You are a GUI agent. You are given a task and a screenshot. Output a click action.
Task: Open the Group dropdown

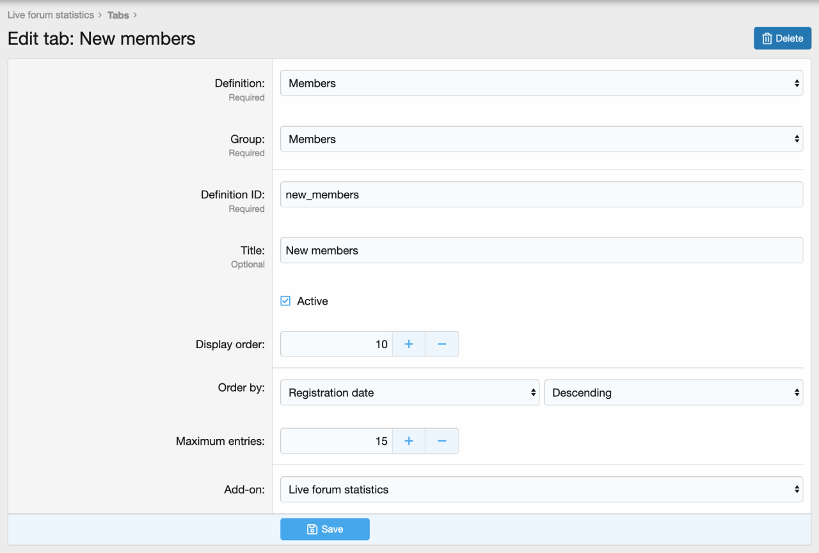click(541, 139)
